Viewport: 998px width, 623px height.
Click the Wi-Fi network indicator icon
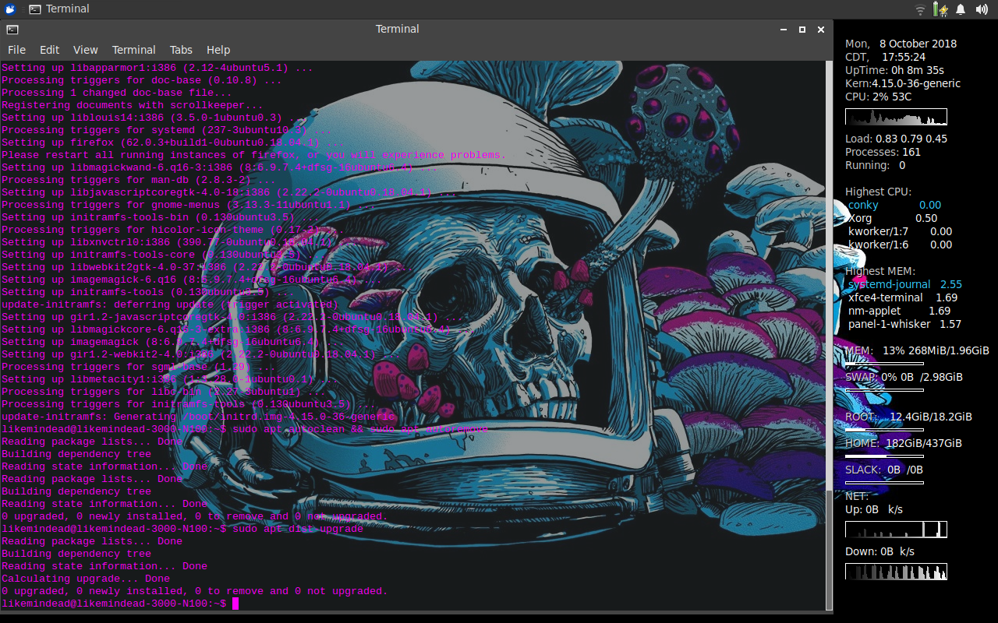[x=921, y=9]
